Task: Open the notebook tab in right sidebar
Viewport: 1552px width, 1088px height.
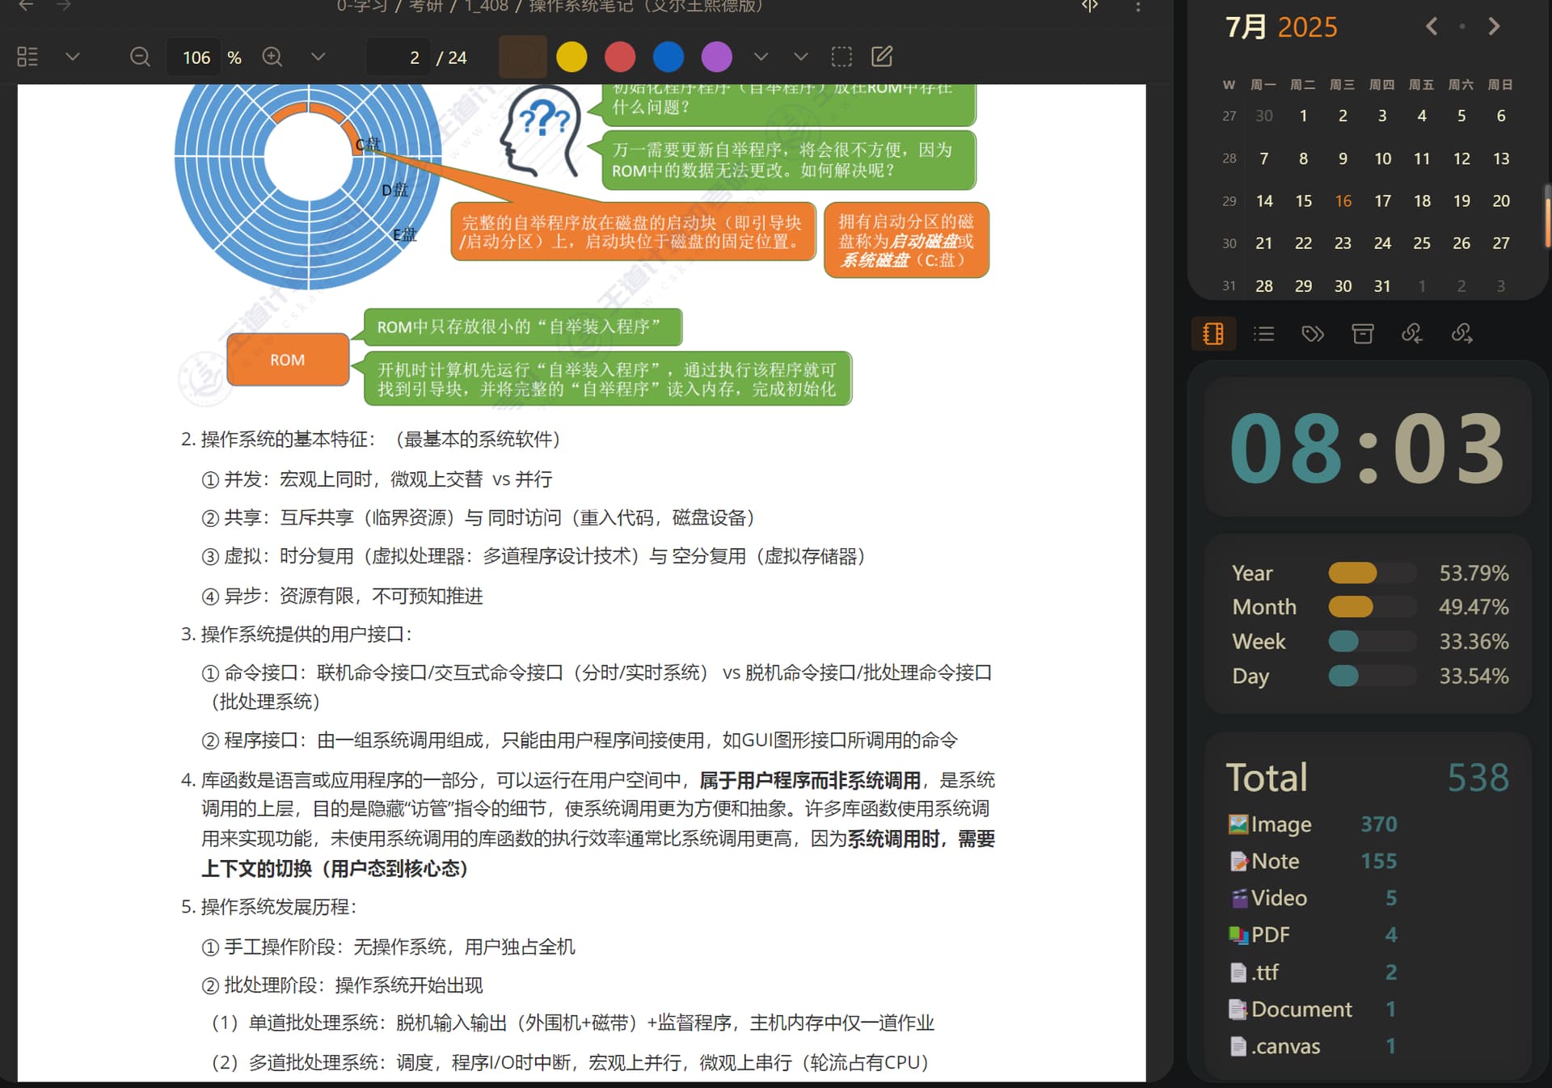Action: pyautogui.click(x=1213, y=333)
